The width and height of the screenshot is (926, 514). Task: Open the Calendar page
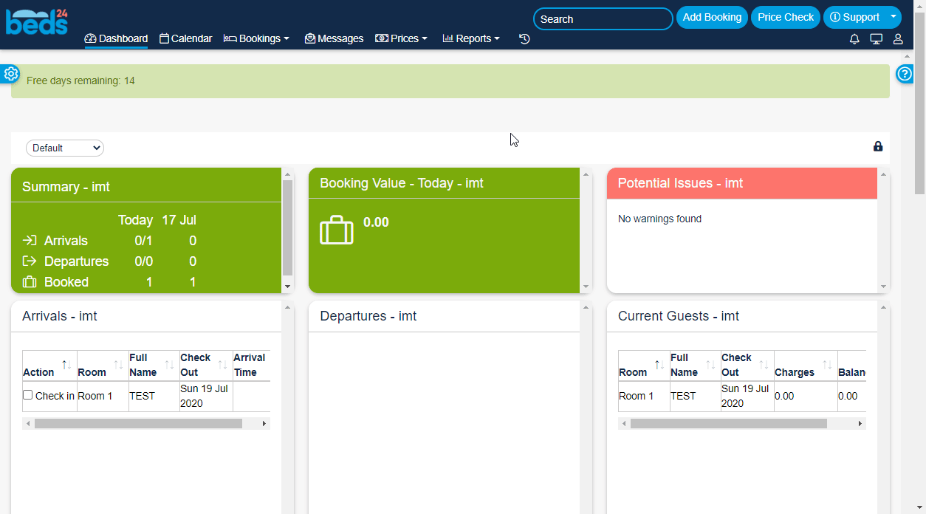click(x=186, y=38)
